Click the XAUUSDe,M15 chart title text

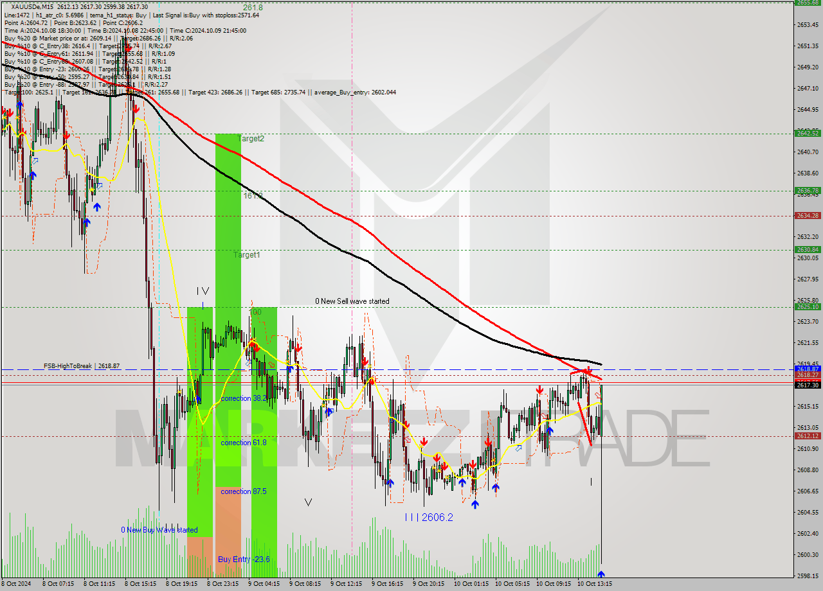coord(33,6)
